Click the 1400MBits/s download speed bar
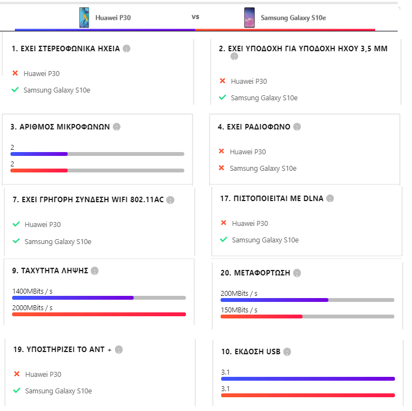This screenshot has height=411, width=412. (x=99, y=298)
